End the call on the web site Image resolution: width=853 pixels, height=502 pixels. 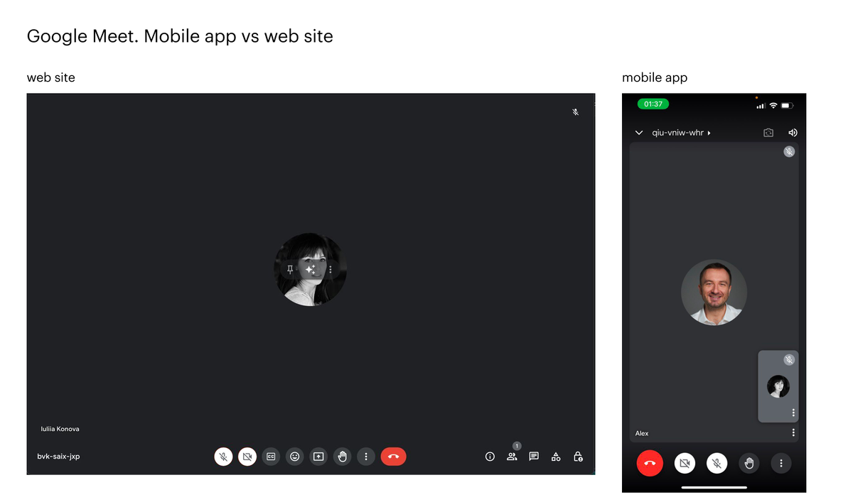pos(393,457)
